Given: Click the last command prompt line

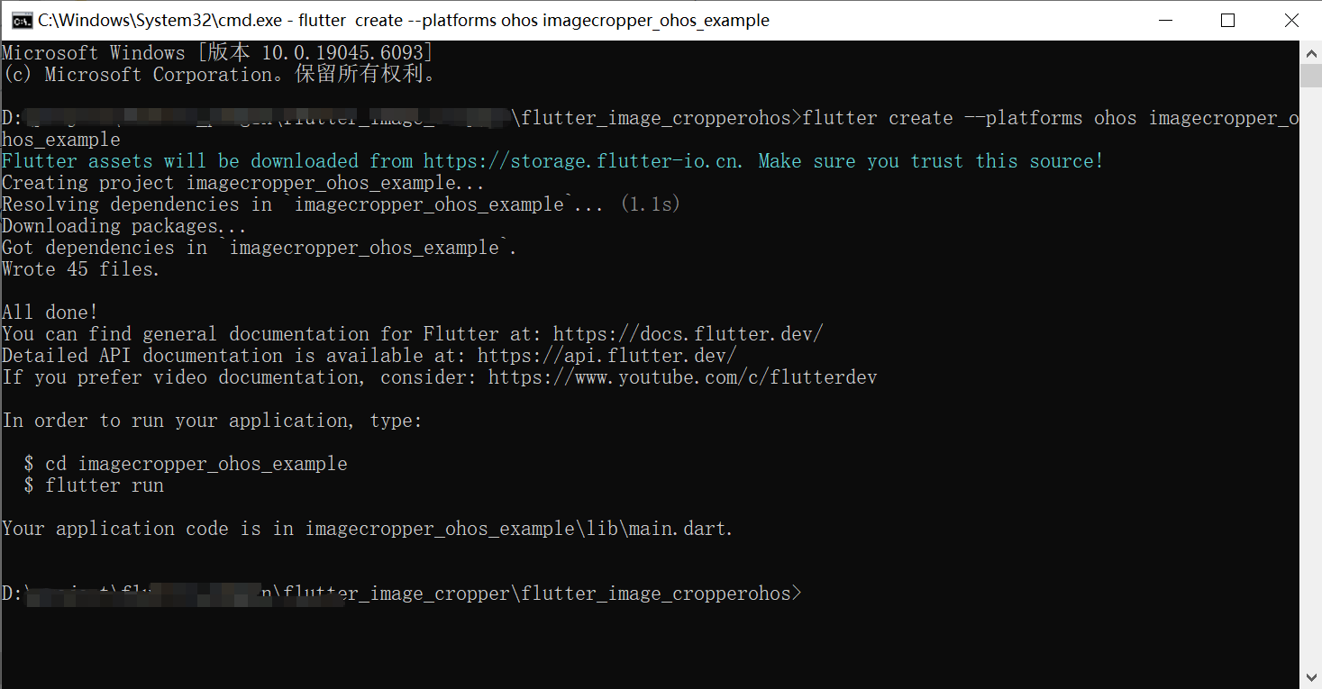Looking at the screenshot, I should (x=401, y=594).
